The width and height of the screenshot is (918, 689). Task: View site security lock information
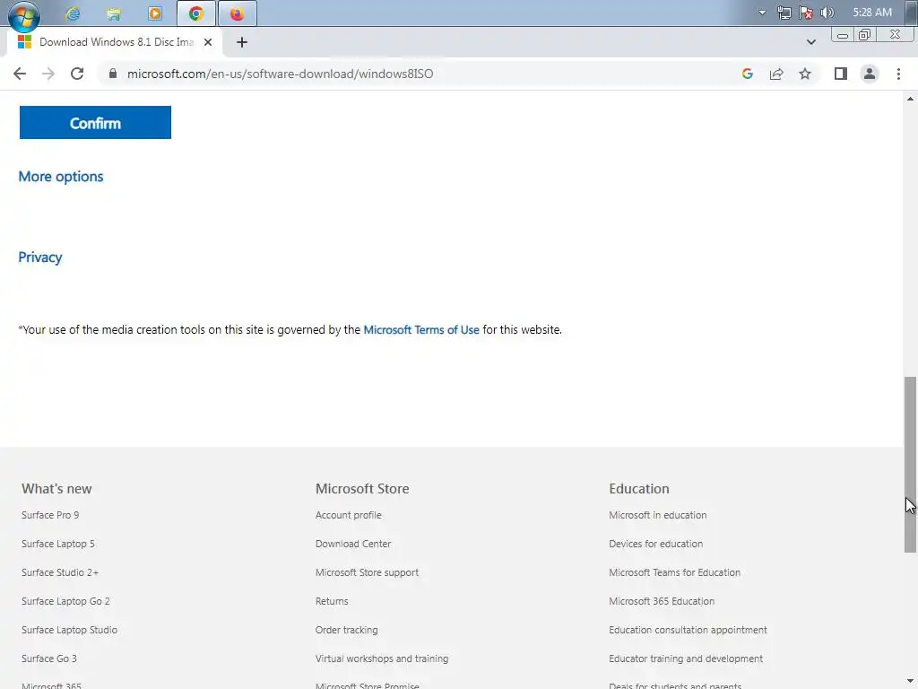pyautogui.click(x=113, y=74)
